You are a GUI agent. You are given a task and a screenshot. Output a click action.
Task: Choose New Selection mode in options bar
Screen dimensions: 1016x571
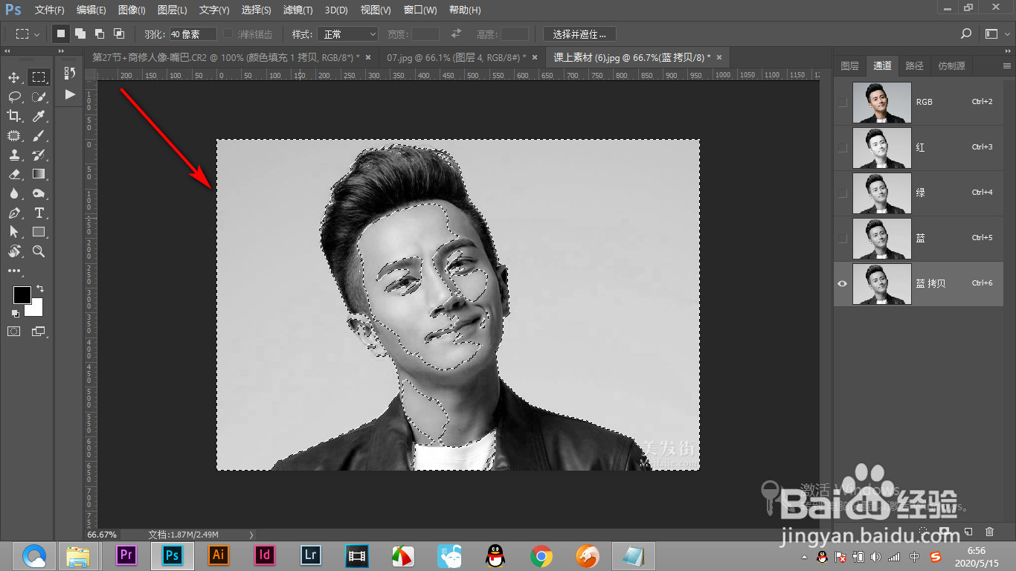61,33
